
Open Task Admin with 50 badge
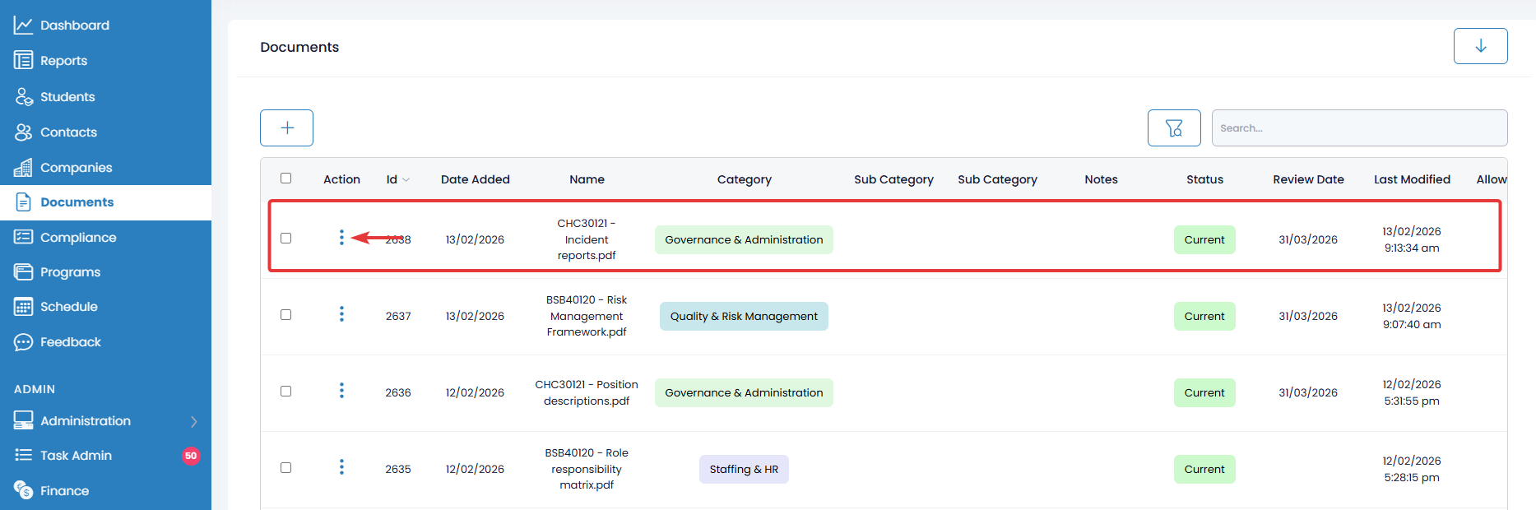[76, 456]
